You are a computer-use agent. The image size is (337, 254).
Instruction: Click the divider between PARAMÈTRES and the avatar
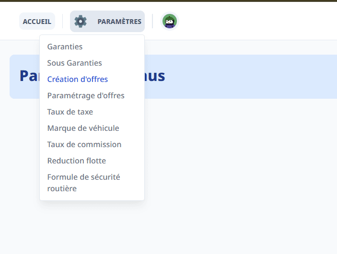(152, 21)
